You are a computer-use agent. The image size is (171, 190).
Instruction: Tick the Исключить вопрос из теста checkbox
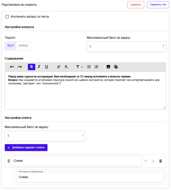[7, 17]
